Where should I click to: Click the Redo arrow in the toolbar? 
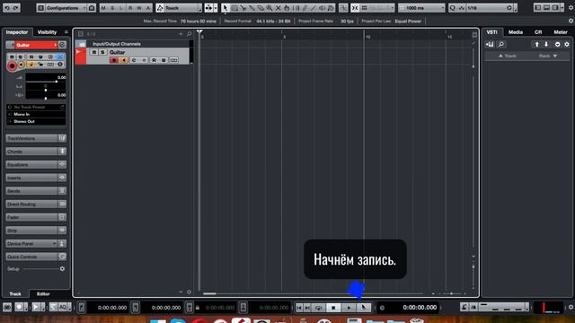pos(16,8)
